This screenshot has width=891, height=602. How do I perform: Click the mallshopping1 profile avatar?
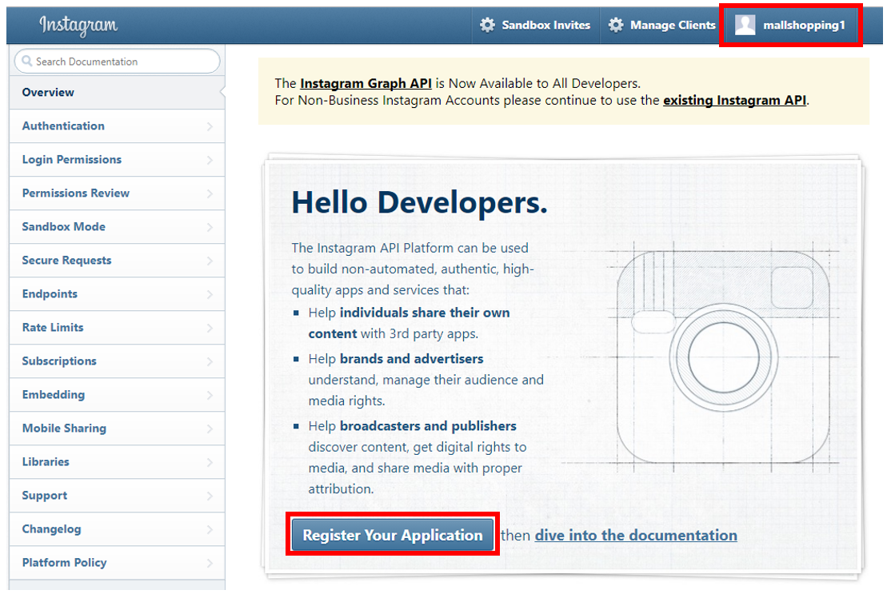tap(745, 25)
